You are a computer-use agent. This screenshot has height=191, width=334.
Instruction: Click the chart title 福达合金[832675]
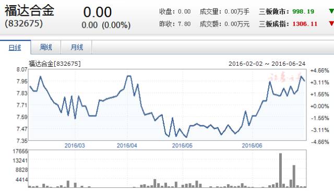(x=55, y=64)
